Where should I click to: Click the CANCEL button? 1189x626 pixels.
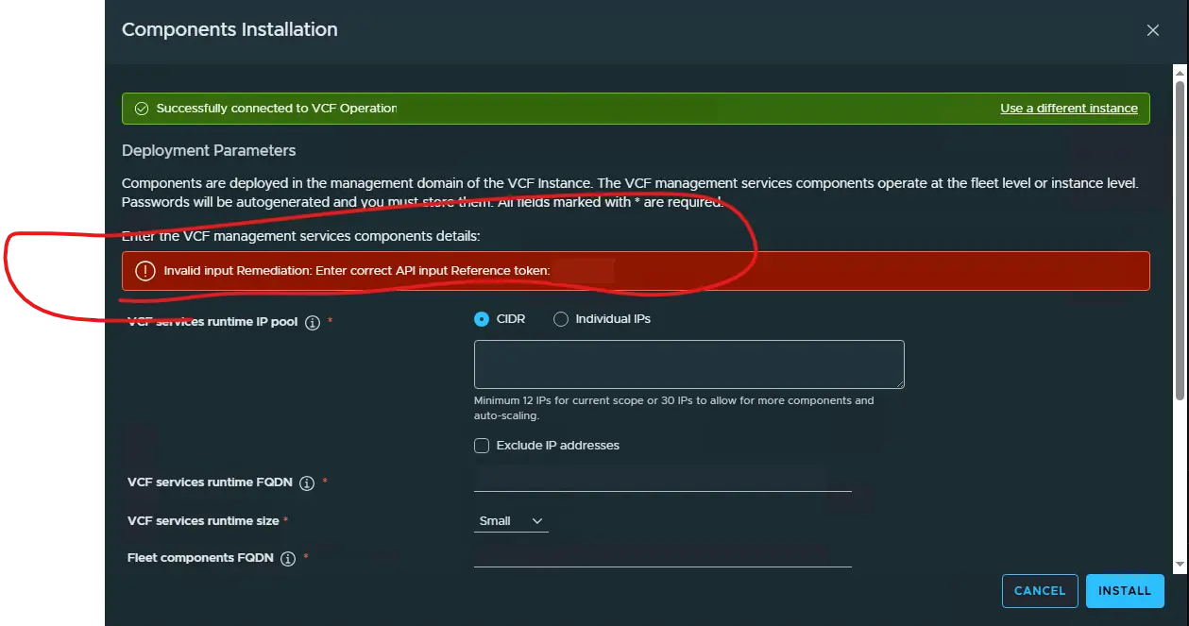(1040, 591)
